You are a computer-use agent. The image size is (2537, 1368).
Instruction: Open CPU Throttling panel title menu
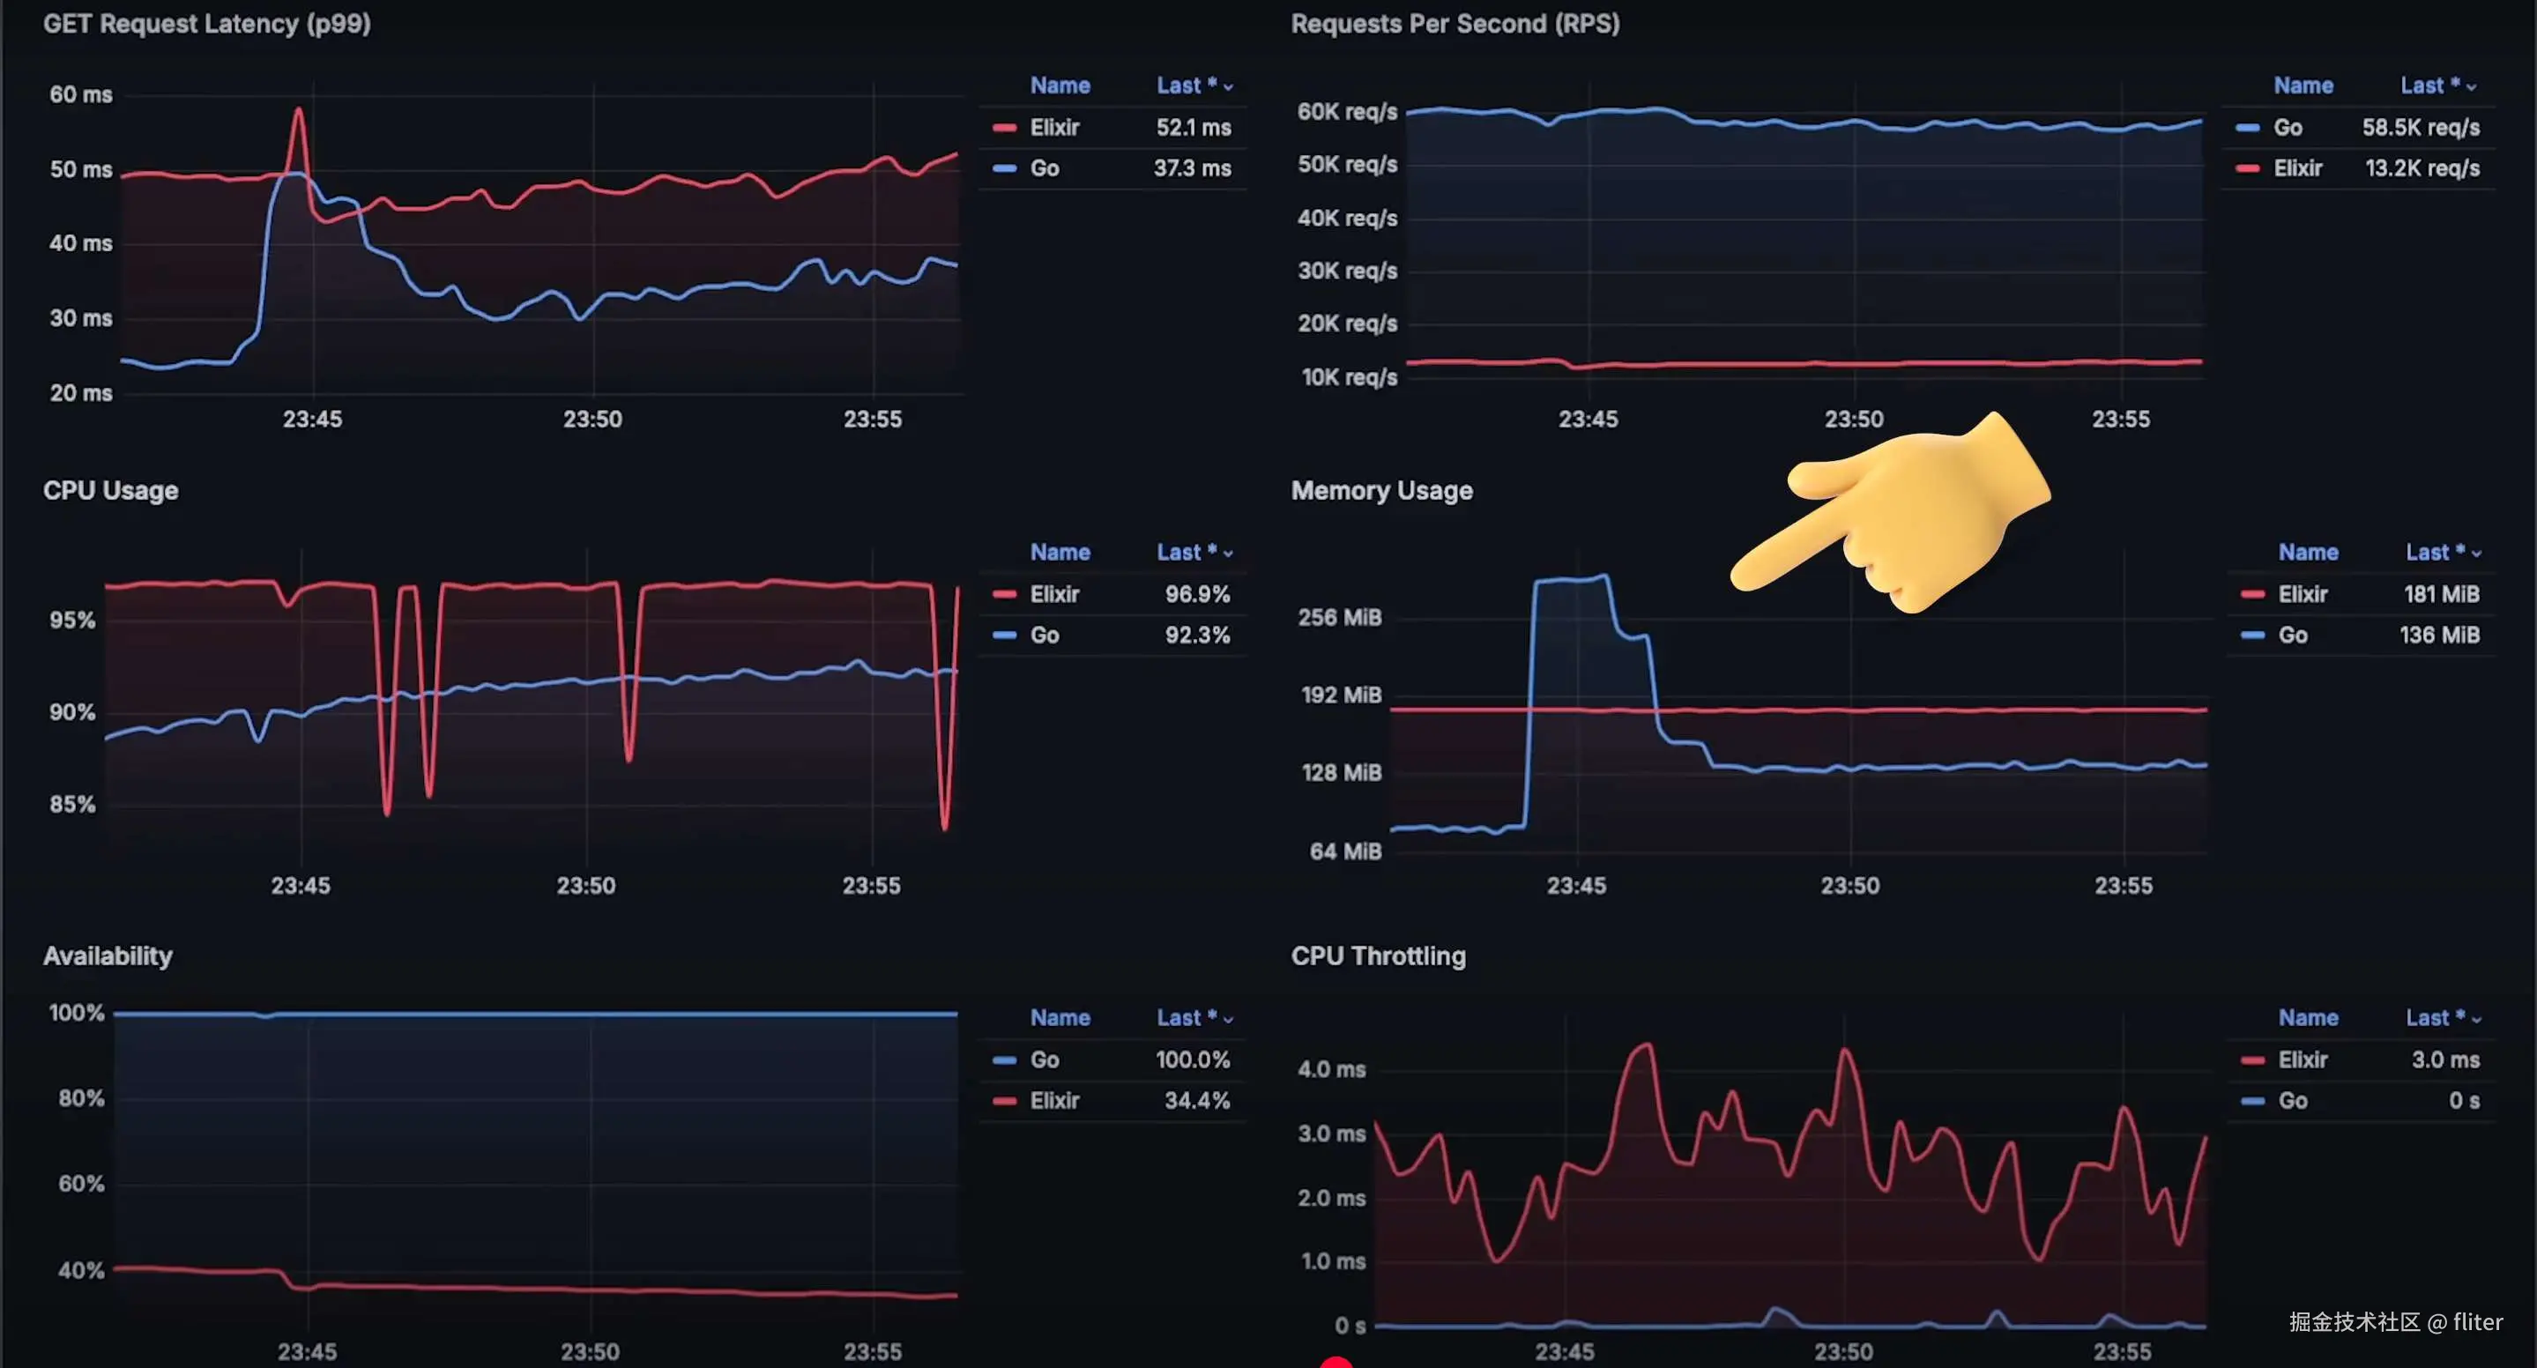(x=1377, y=956)
